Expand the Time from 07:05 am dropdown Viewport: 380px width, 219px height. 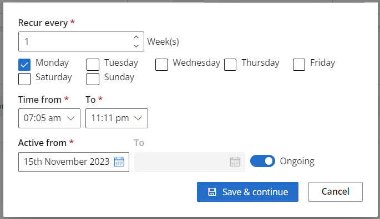pos(49,118)
